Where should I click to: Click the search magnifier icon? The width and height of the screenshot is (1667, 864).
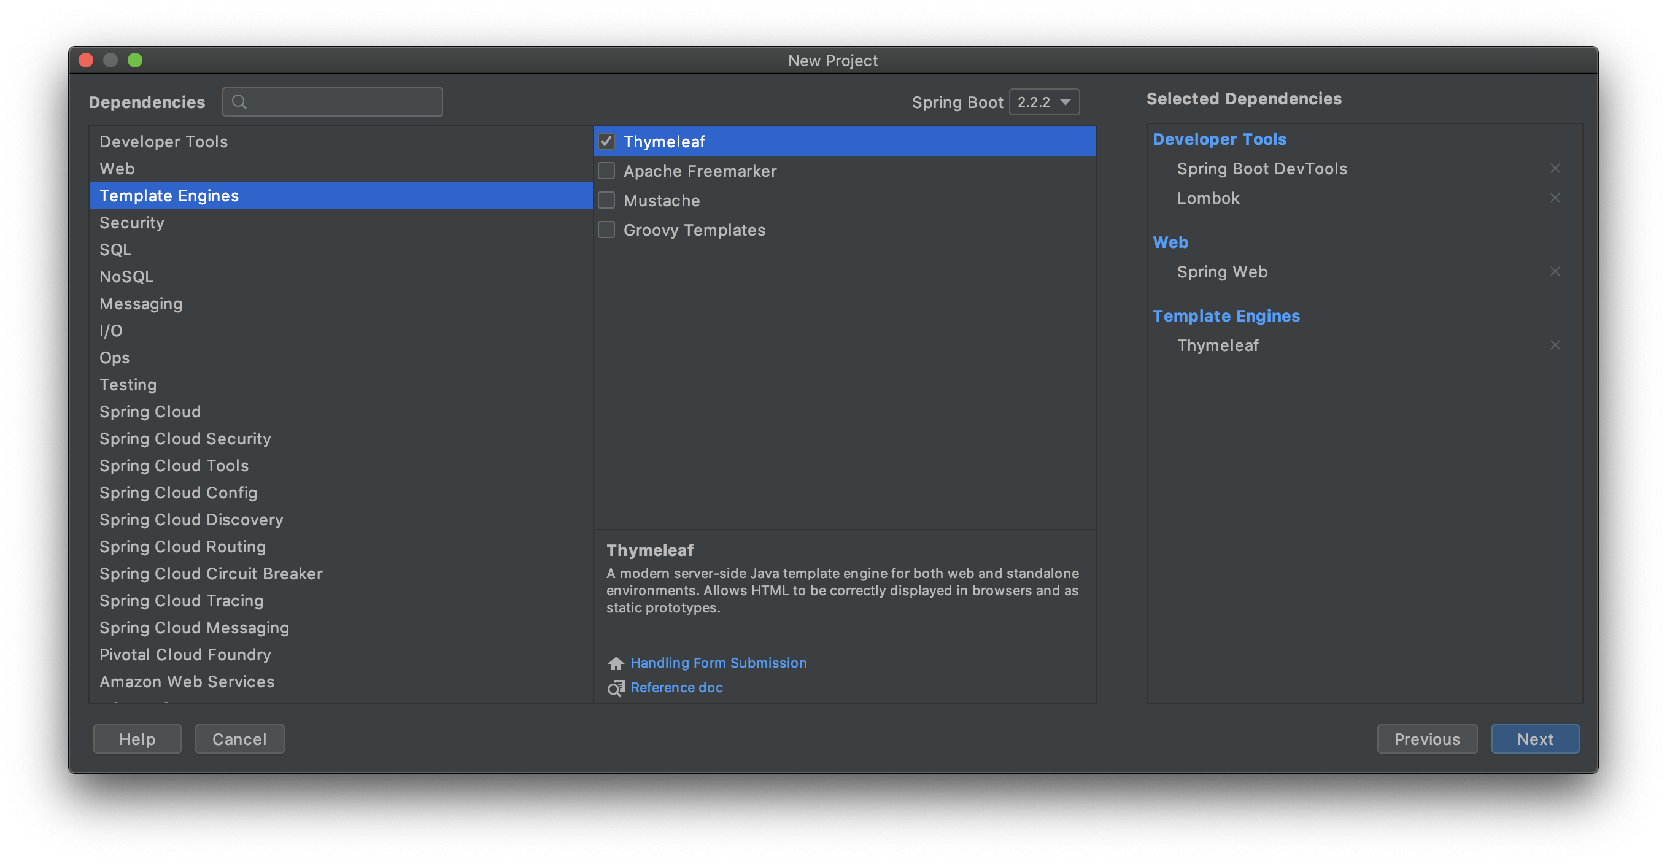[239, 102]
